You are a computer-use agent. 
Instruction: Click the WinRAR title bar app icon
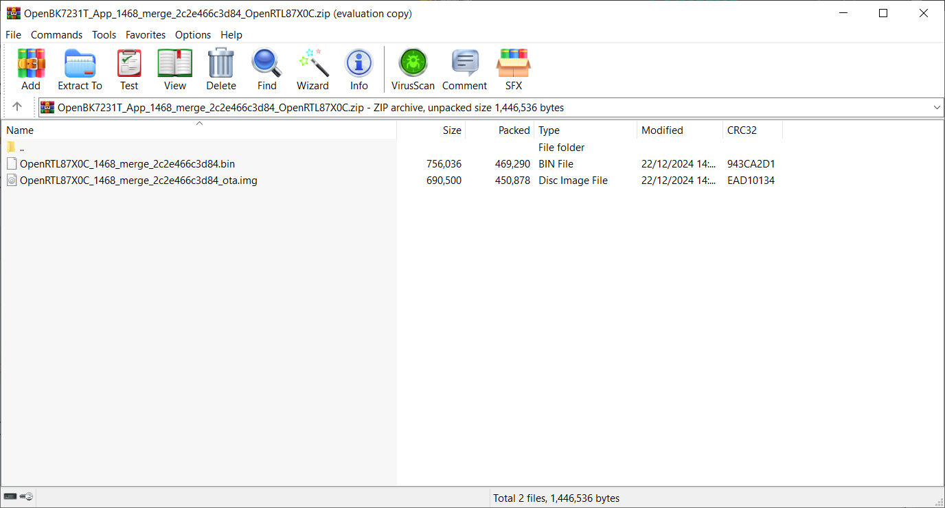click(13, 13)
